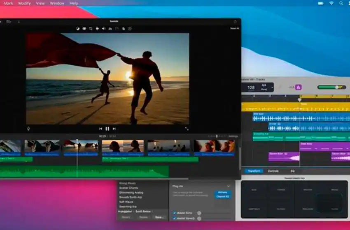Click the Save button under the preset list
Screen dimensions: 350x230
click(159, 217)
